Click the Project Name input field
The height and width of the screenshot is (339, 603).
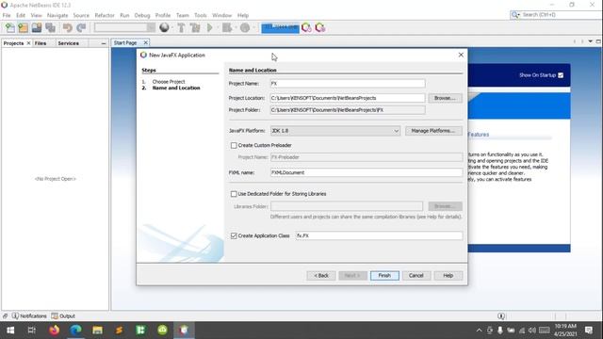click(x=348, y=84)
